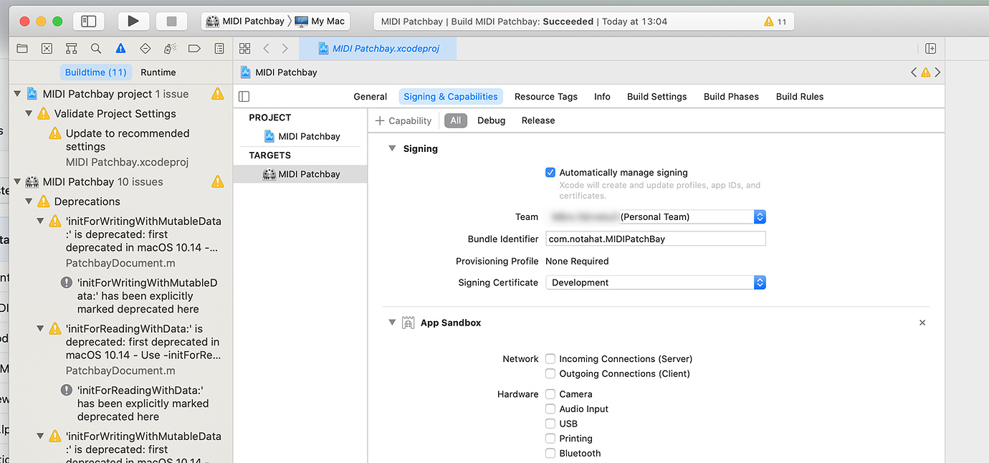The height and width of the screenshot is (463, 989).
Task: Open the related items grid menu
Action: pyautogui.click(x=245, y=49)
